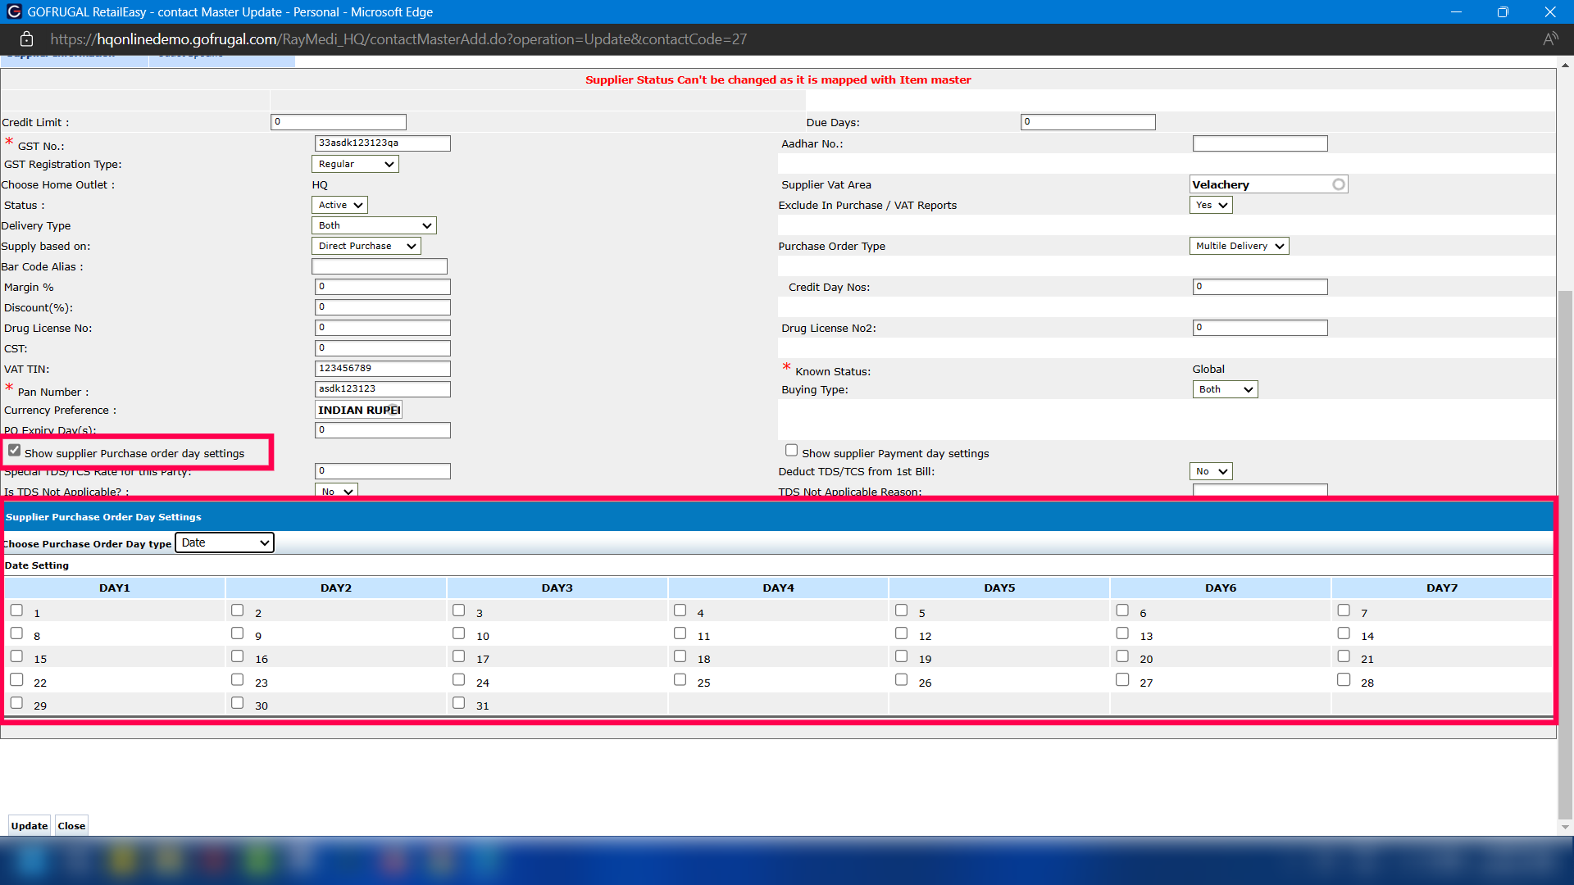Open the Purchase Order Type Multile Delivery dropdown
The height and width of the screenshot is (885, 1574).
1239,246
